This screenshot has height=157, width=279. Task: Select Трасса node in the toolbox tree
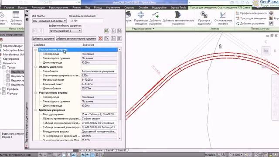pos(11,68)
